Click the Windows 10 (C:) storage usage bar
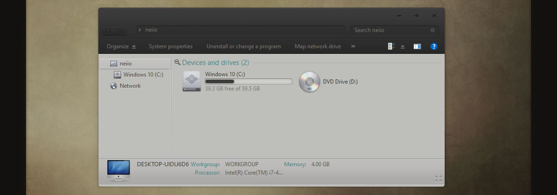 [248, 81]
